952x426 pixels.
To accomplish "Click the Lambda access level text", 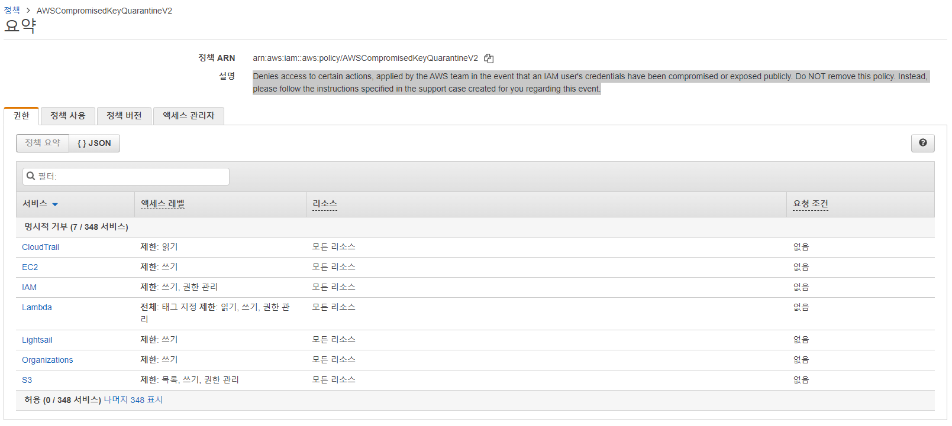I will coord(215,313).
